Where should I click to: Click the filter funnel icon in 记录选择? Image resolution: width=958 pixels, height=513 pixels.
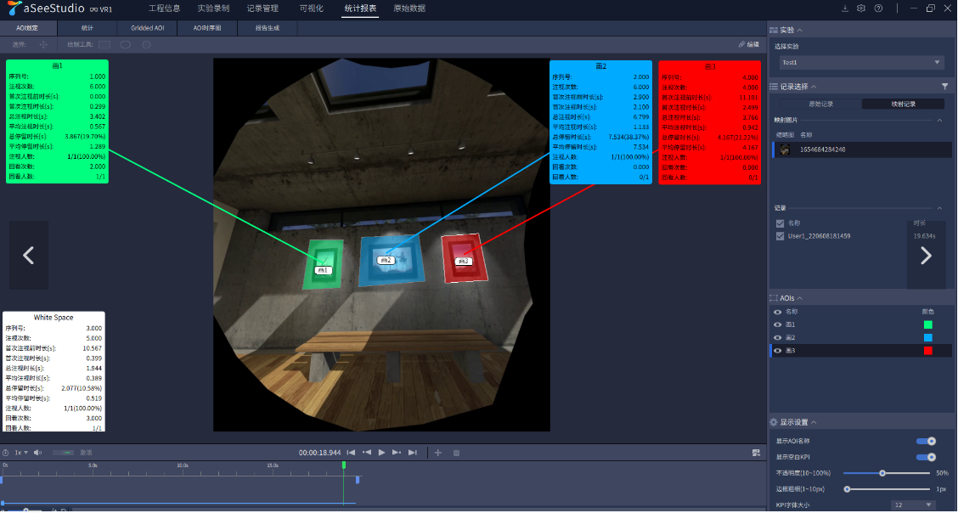pyautogui.click(x=944, y=87)
